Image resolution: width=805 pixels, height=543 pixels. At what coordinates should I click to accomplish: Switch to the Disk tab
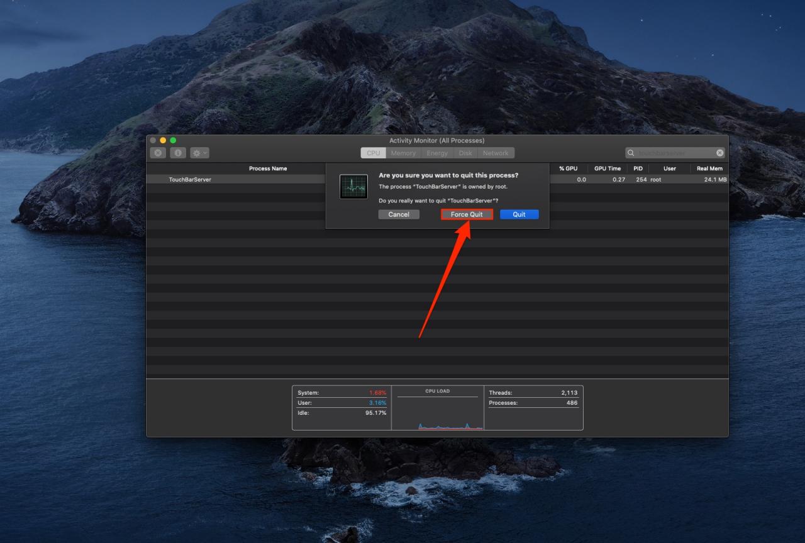pyautogui.click(x=465, y=153)
